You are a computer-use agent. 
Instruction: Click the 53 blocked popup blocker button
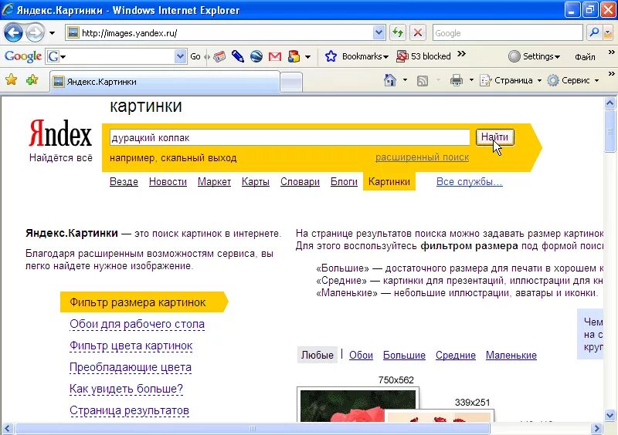(423, 56)
